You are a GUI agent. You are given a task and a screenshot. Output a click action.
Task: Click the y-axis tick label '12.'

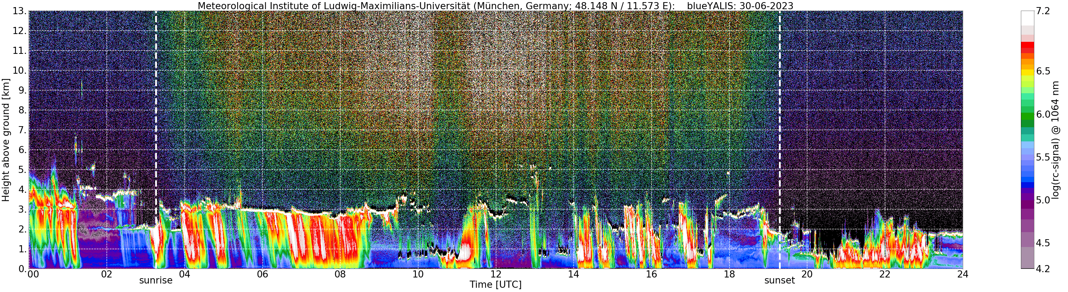pos(19,31)
